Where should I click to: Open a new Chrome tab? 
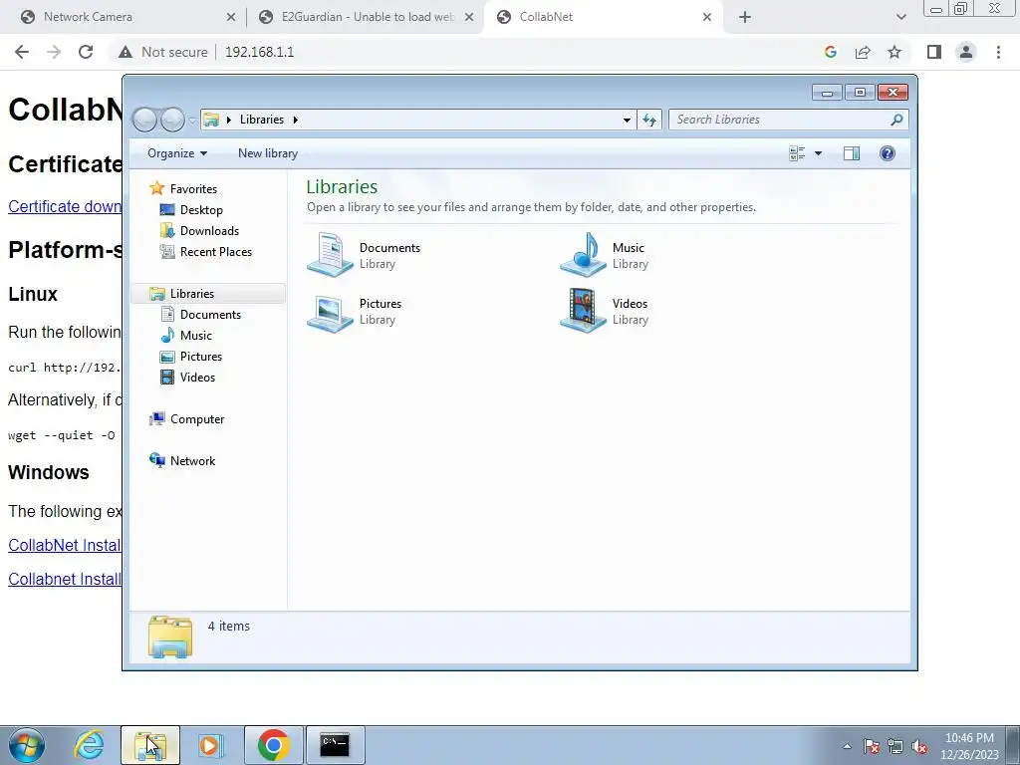[x=745, y=17]
